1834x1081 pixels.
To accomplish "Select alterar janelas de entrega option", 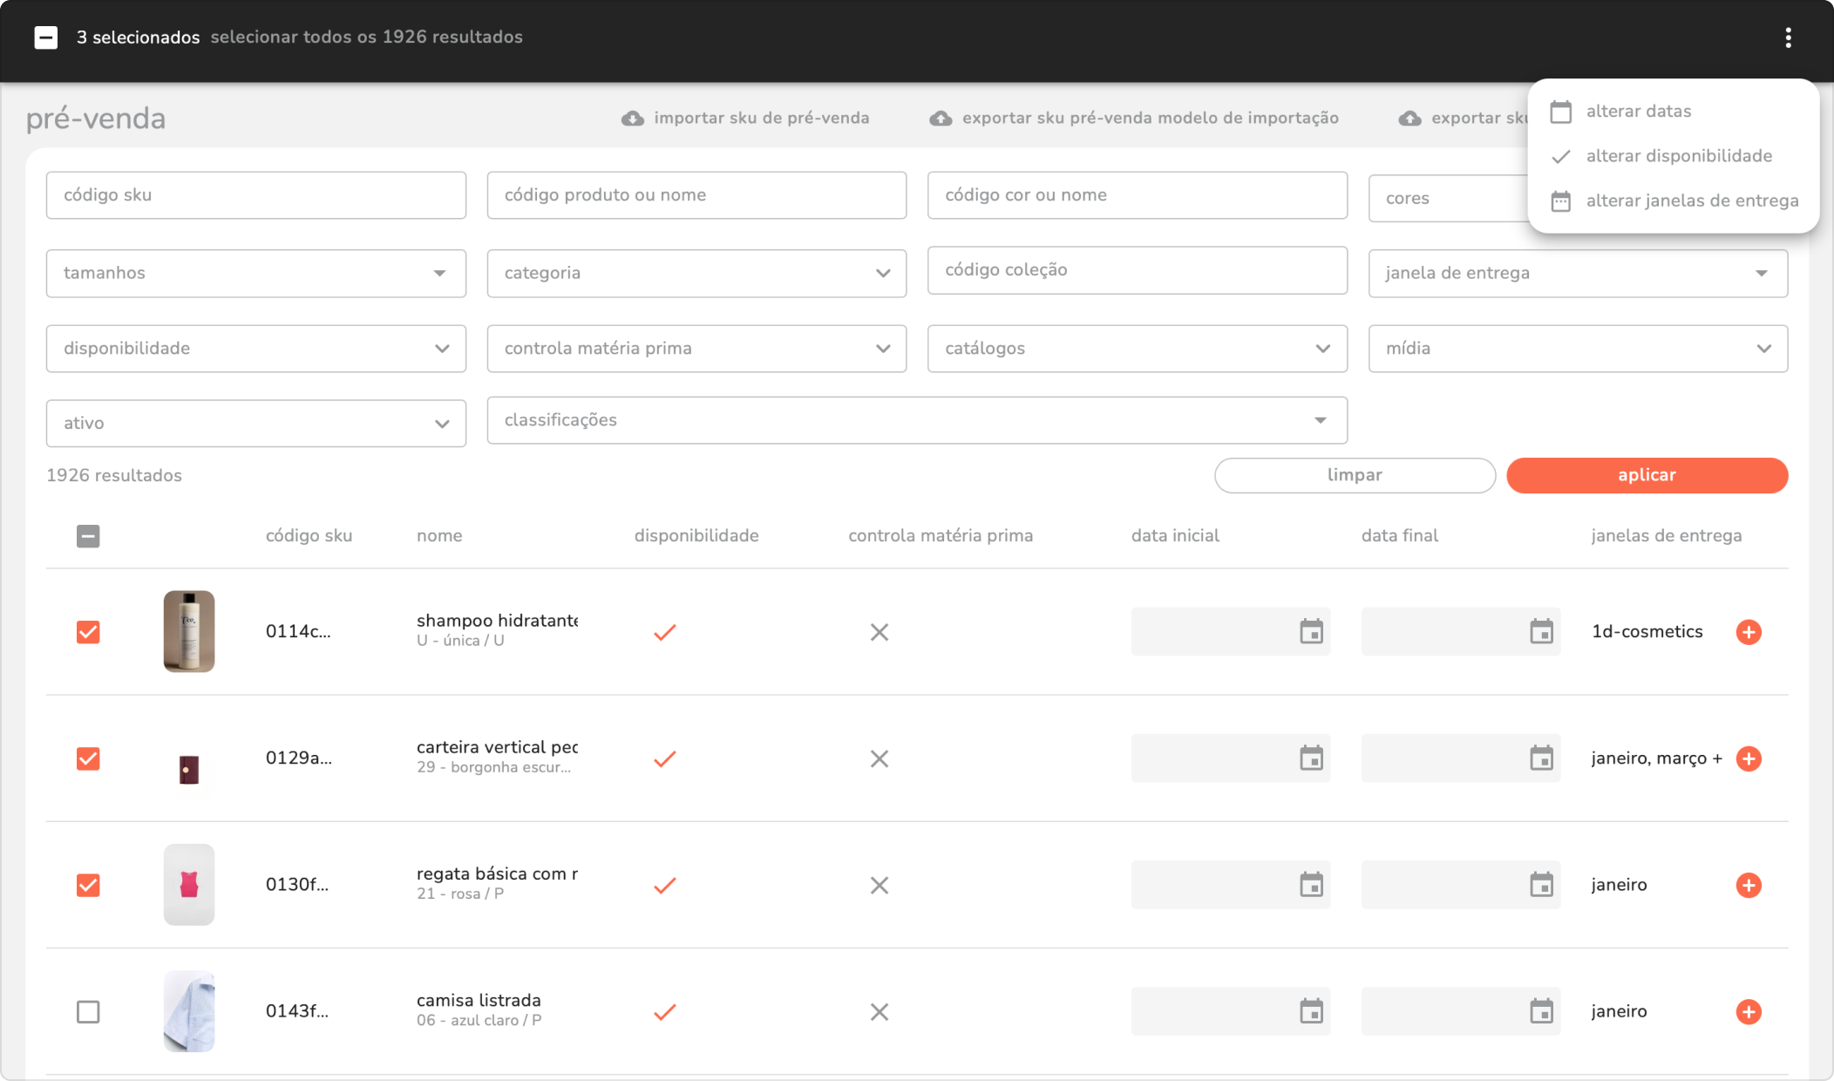I will (x=1691, y=201).
